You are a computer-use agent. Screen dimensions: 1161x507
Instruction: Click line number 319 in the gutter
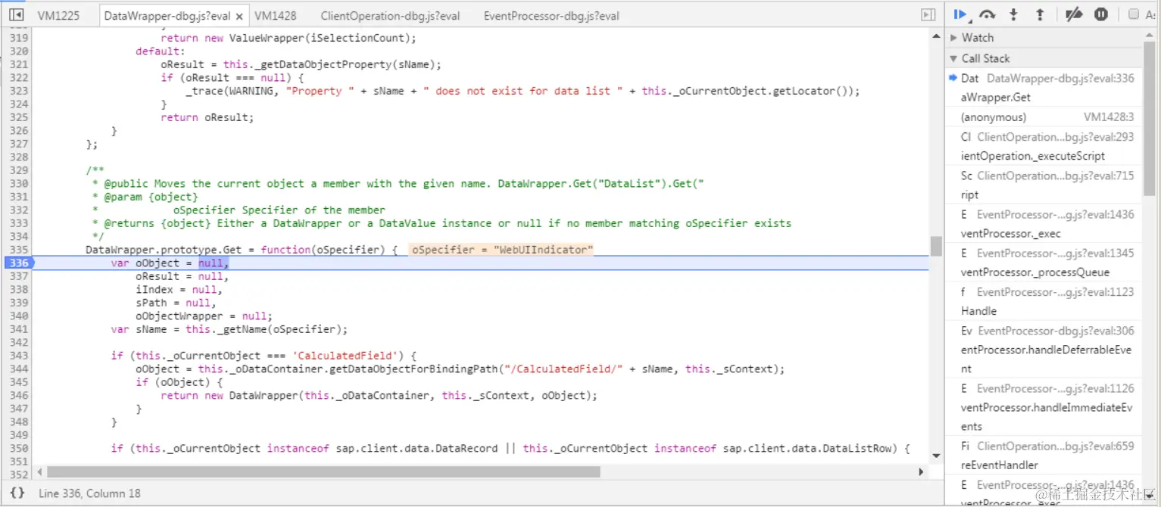tap(19, 38)
